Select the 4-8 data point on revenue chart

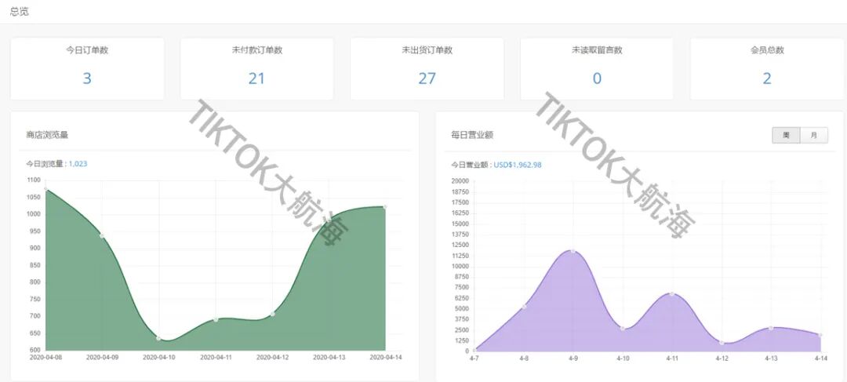524,307
